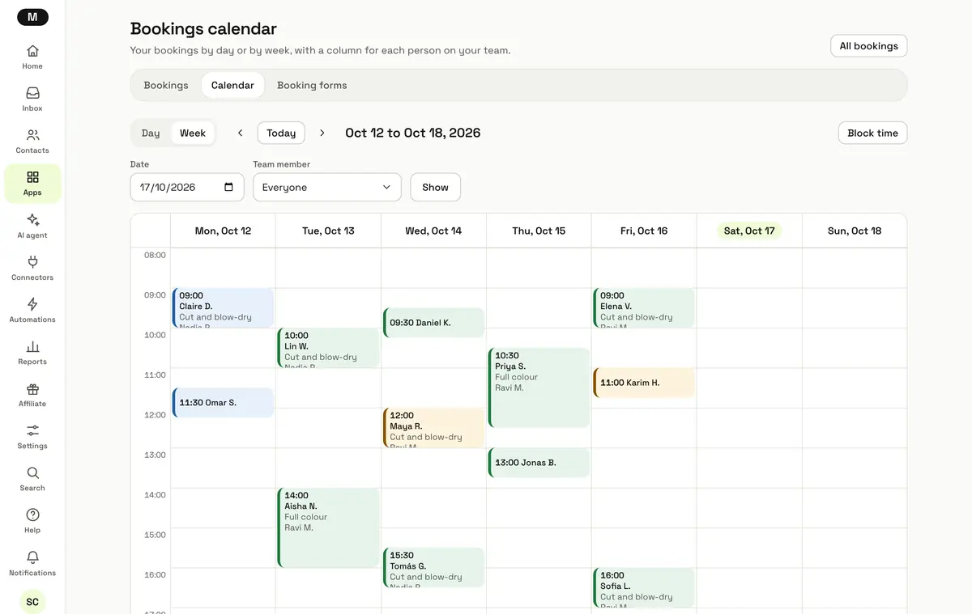Click the All bookings button
972x614 pixels.
coord(868,46)
